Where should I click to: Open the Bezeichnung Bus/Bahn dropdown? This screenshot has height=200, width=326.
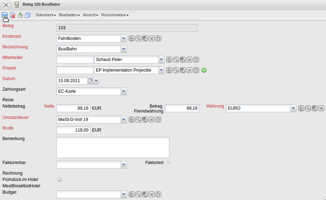123,49
